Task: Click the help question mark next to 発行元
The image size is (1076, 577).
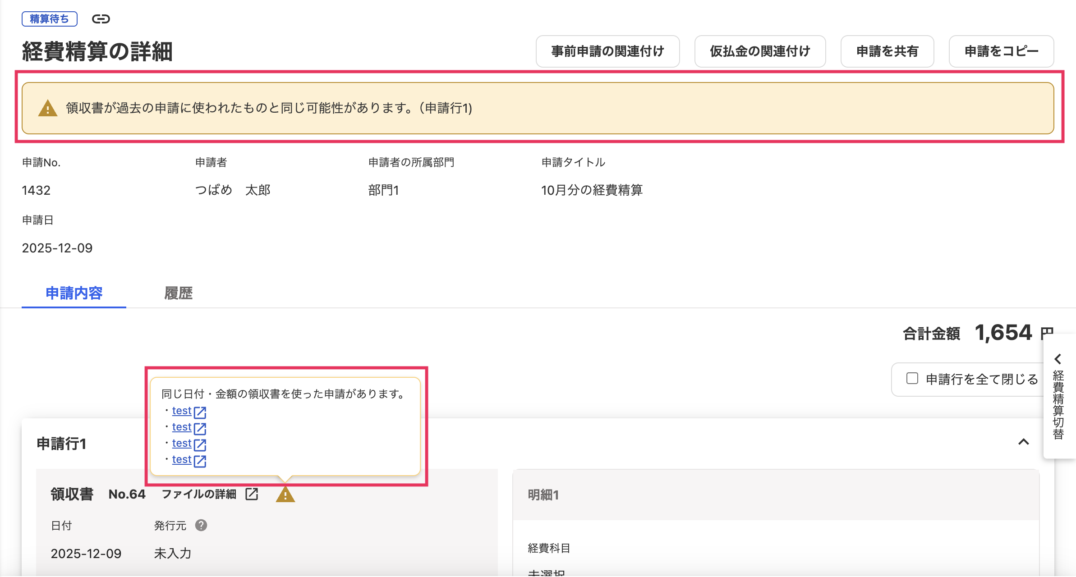Action: (x=201, y=525)
